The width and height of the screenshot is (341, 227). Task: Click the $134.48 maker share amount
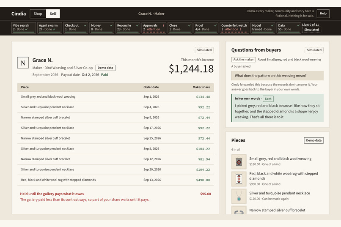click(x=203, y=97)
